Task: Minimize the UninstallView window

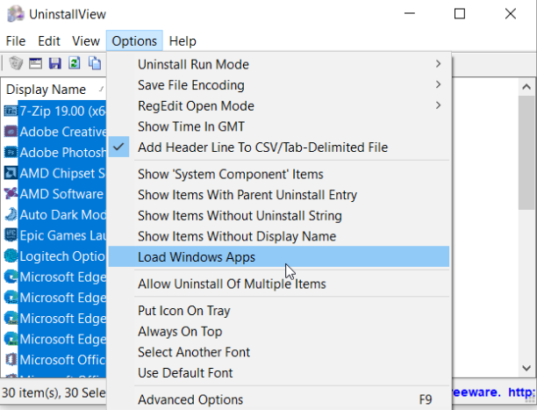Action: [x=410, y=14]
